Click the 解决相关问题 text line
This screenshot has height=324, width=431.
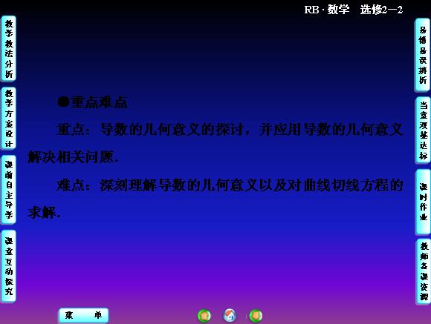pos(73,157)
